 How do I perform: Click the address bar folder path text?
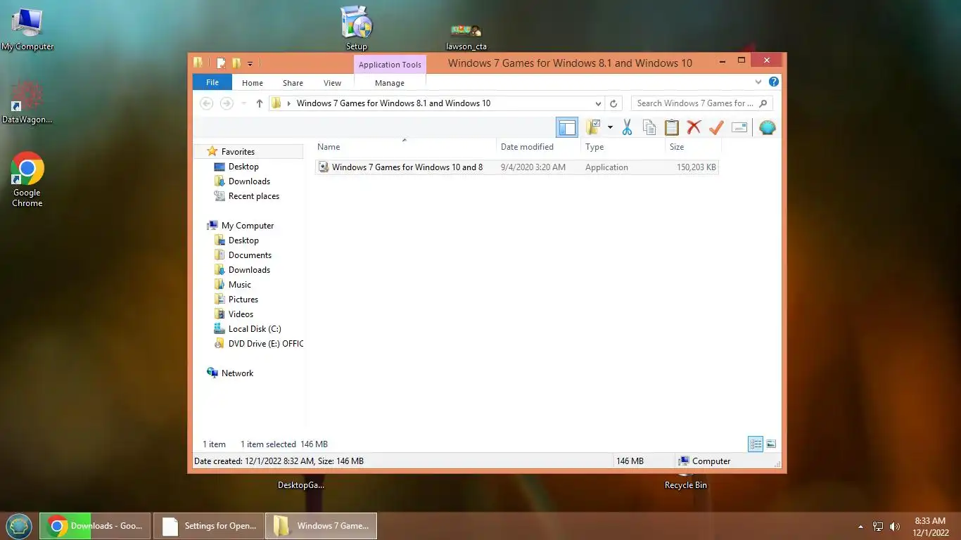[393, 103]
